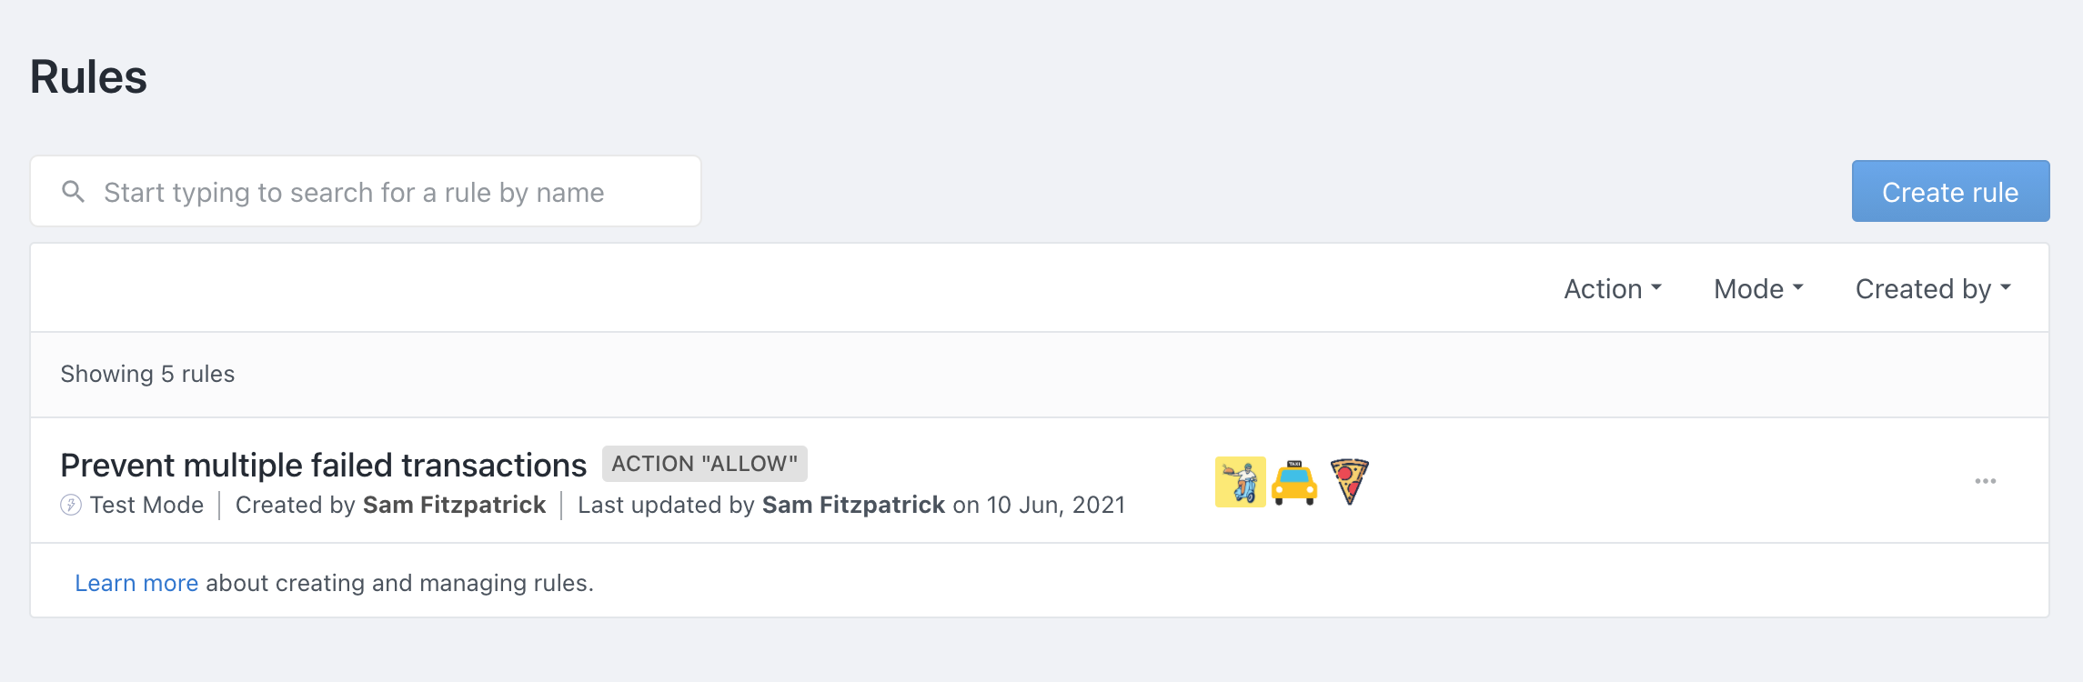The height and width of the screenshot is (682, 2083).
Task: Follow the Learn more link
Action: coord(136,583)
